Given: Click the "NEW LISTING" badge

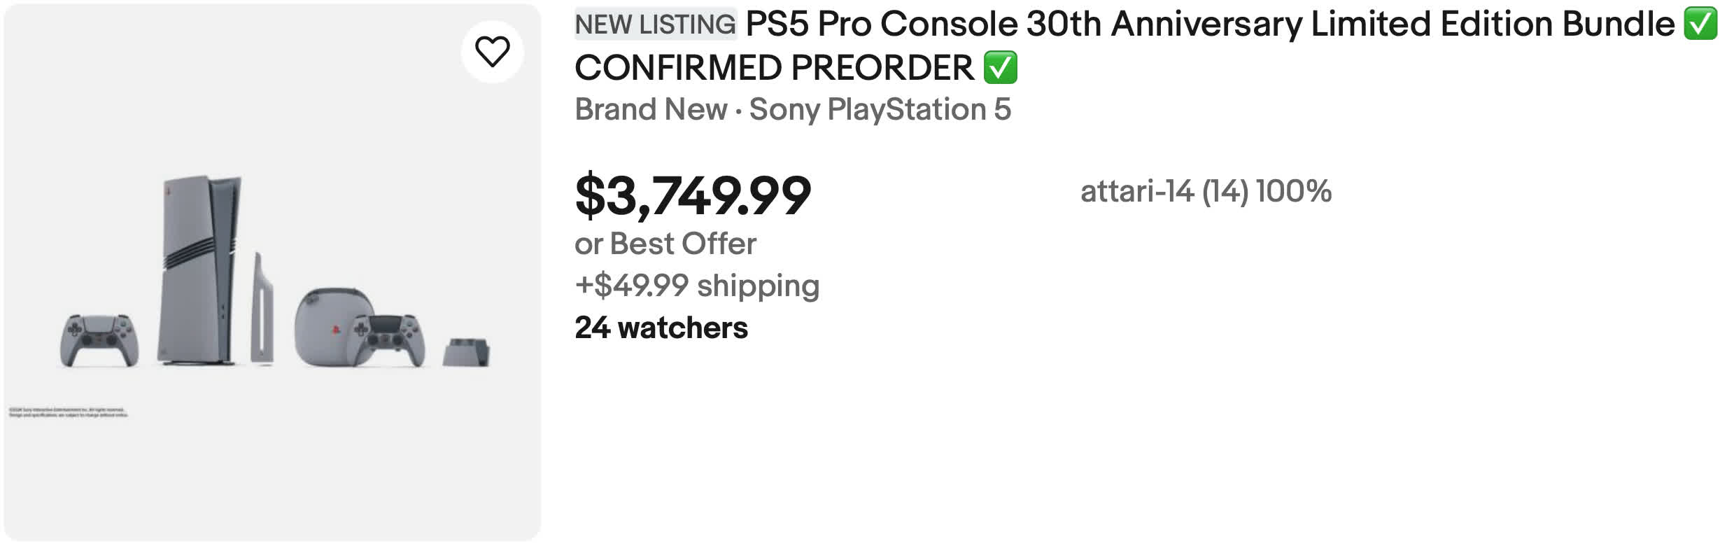Looking at the screenshot, I should coord(655,24).
